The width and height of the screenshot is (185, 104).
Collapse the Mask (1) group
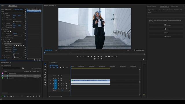click(3, 44)
